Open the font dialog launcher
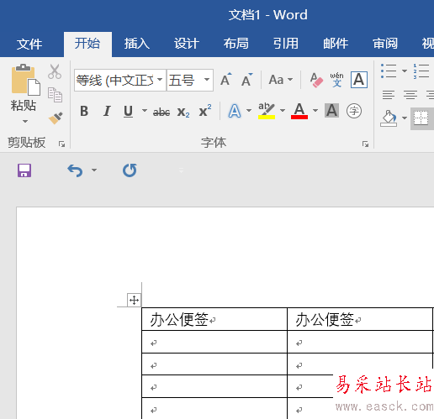This screenshot has width=434, height=419. pos(365,144)
